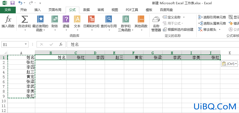The image size is (239, 113).
Task: Select cell G1 containing 张梁
Action: tap(153, 57)
